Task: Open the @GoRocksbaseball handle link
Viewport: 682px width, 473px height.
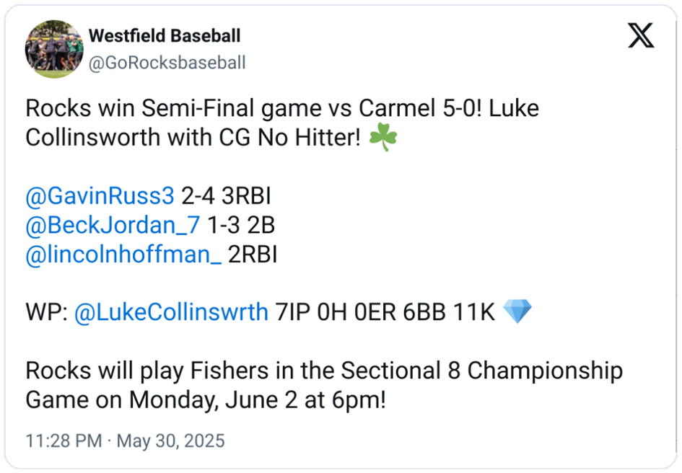Action: pos(167,63)
